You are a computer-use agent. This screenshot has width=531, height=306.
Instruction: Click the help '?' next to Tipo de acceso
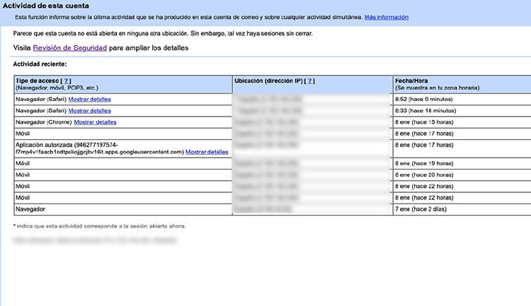pyautogui.click(x=67, y=81)
